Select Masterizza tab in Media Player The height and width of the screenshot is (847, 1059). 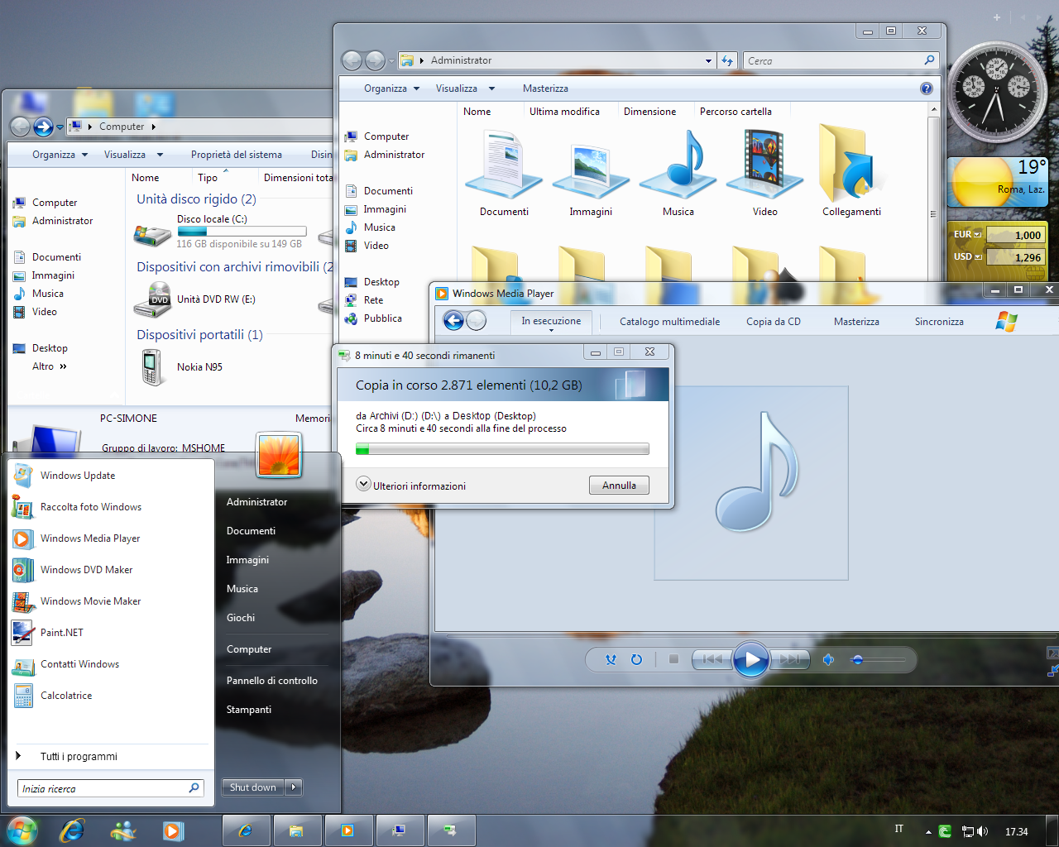(856, 322)
